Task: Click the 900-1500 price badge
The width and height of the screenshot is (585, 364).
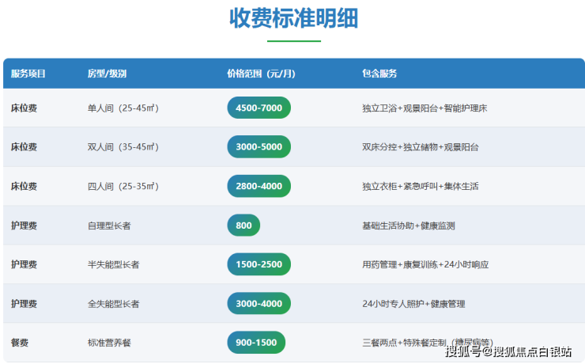Action: coord(256,343)
